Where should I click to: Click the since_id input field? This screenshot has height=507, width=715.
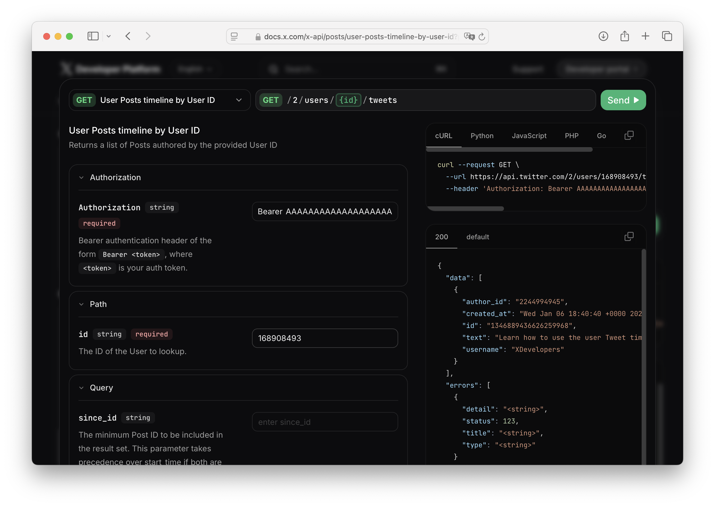point(325,422)
